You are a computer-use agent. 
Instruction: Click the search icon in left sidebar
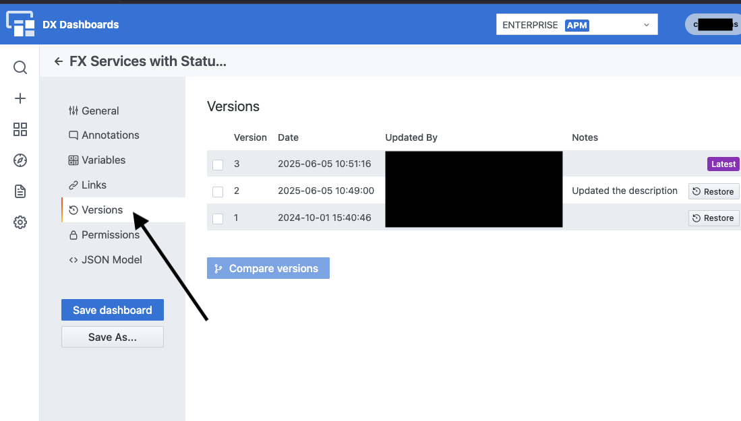20,67
